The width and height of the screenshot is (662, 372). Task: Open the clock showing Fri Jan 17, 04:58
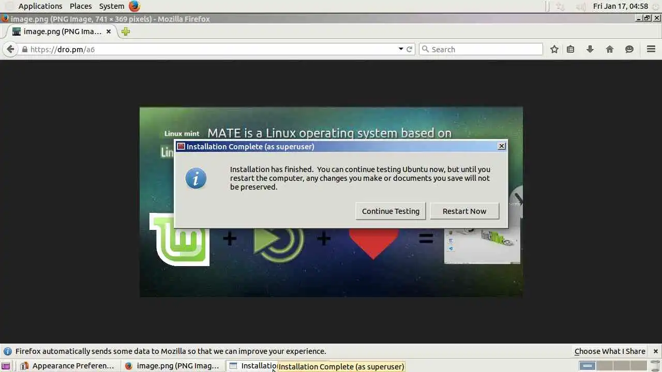point(620,6)
